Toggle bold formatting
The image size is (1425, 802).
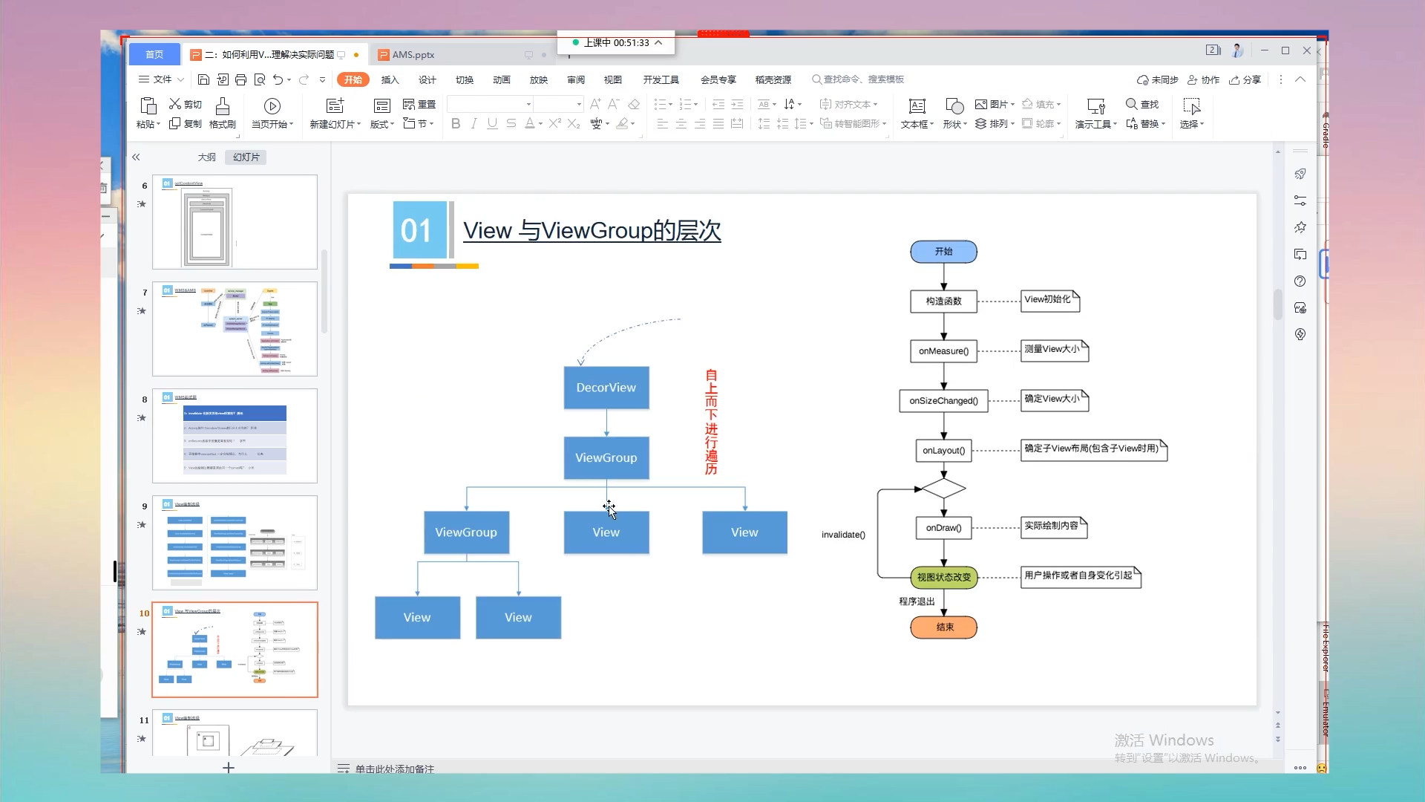456,124
